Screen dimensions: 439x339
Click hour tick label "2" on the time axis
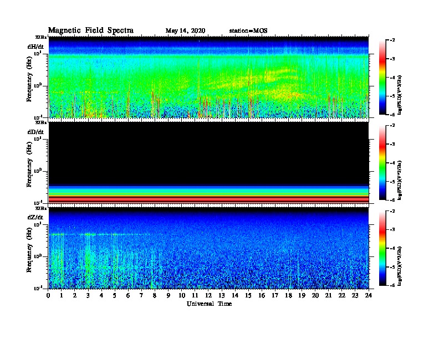click(75, 296)
